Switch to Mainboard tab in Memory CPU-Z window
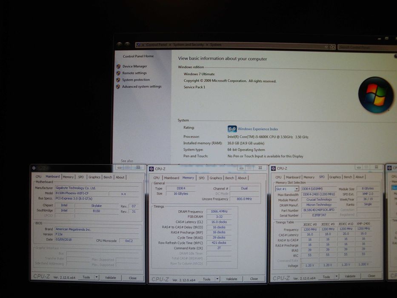 click(x=171, y=178)
